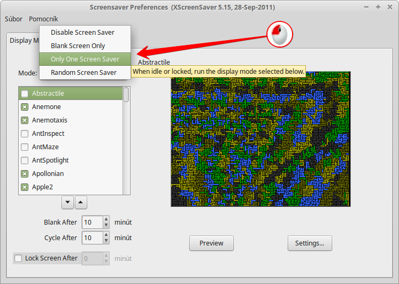399x284 pixels.
Task: Enable the AntInspect checkbox
Action: tap(25, 134)
